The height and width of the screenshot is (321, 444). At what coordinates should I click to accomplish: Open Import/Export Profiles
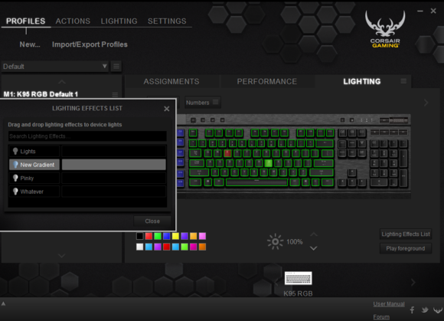90,44
